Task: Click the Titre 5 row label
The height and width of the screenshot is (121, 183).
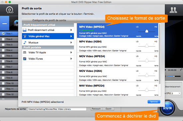Action: 9,56
